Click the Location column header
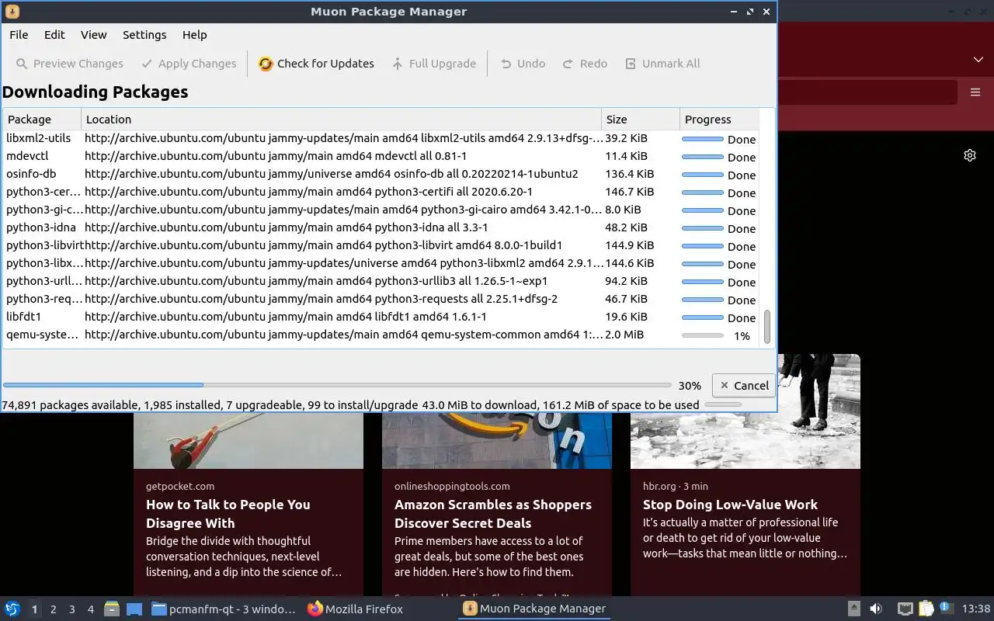Viewport: 994px width, 621px height. tap(341, 120)
